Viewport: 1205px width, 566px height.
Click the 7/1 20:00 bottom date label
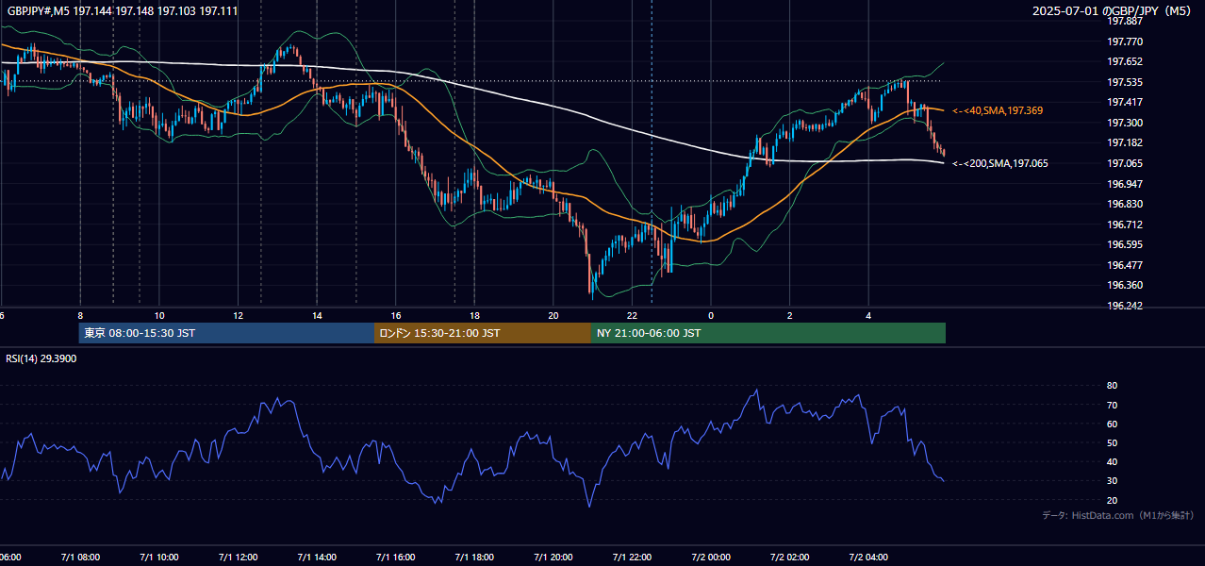pyautogui.click(x=553, y=558)
